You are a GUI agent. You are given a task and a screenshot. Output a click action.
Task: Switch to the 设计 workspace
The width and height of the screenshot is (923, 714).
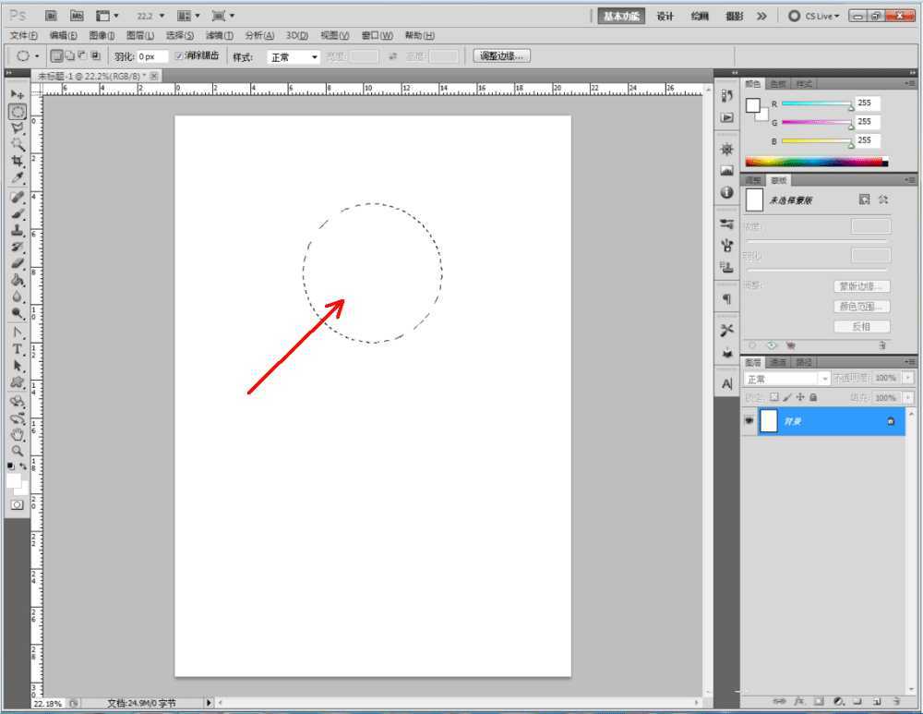pyautogui.click(x=665, y=16)
